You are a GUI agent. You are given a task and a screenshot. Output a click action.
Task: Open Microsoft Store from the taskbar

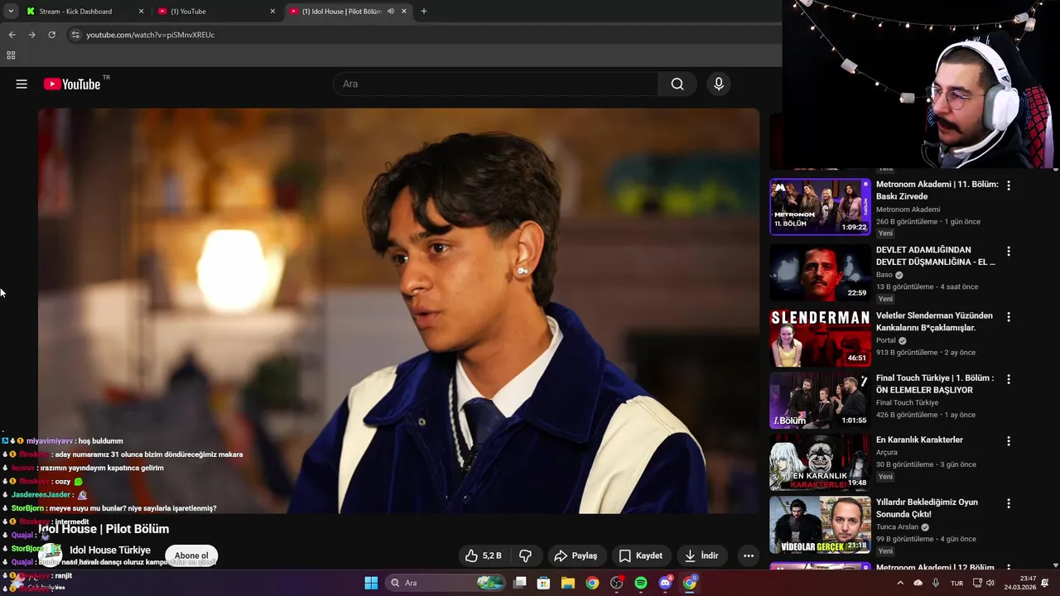pos(543,583)
